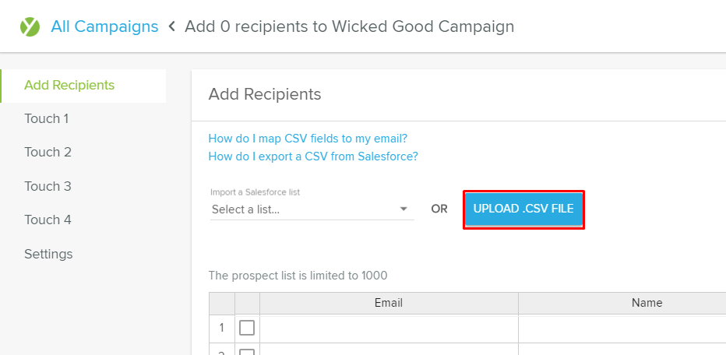726x355 pixels.
Task: Click the Upload .CSV File button
Action: [523, 209]
